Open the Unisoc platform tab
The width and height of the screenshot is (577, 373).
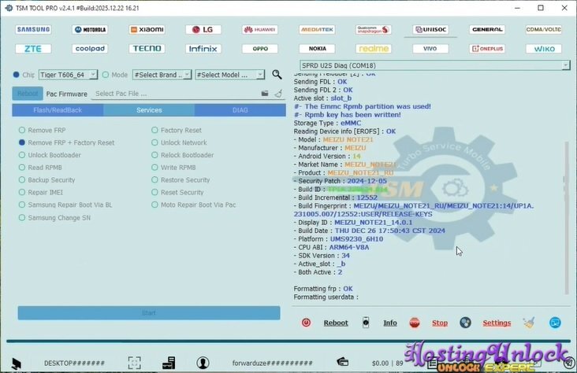click(x=430, y=29)
